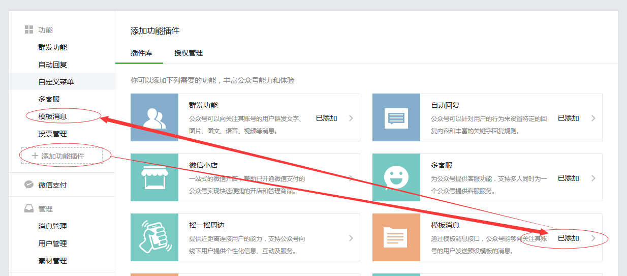Click the 微信支付 chat bubble icon
Image resolution: width=627 pixels, height=276 pixels.
pyautogui.click(x=29, y=185)
